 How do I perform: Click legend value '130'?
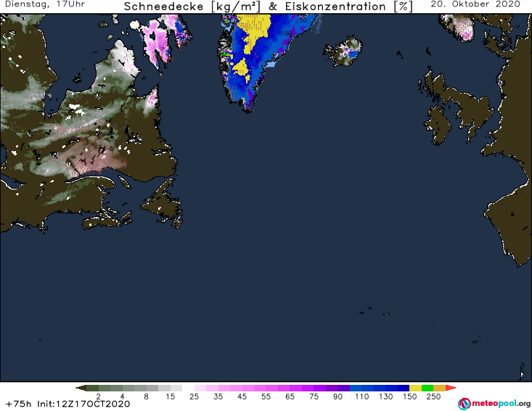coord(386,396)
